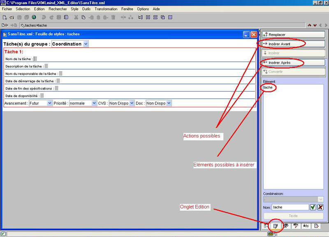Click the globe icon in the toolbar
This screenshot has height=237, width=329.
click(x=34, y=17)
